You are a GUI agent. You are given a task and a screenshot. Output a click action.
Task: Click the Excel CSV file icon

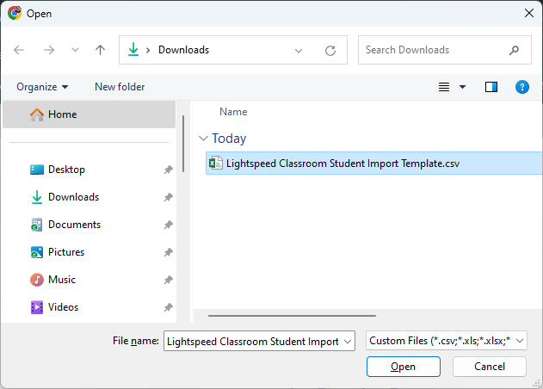point(215,163)
